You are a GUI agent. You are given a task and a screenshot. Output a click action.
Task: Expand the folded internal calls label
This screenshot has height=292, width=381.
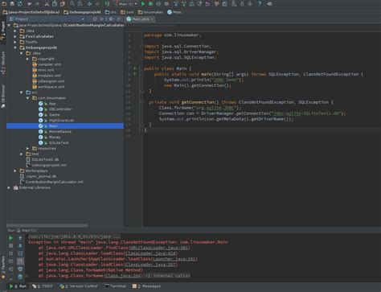click(167, 276)
